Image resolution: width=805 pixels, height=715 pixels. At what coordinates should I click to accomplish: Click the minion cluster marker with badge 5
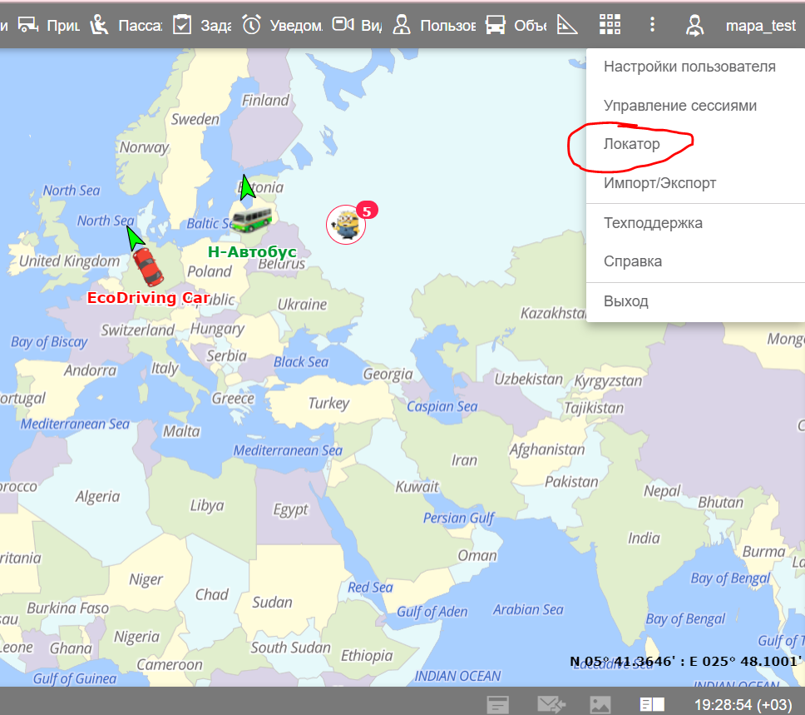(346, 225)
